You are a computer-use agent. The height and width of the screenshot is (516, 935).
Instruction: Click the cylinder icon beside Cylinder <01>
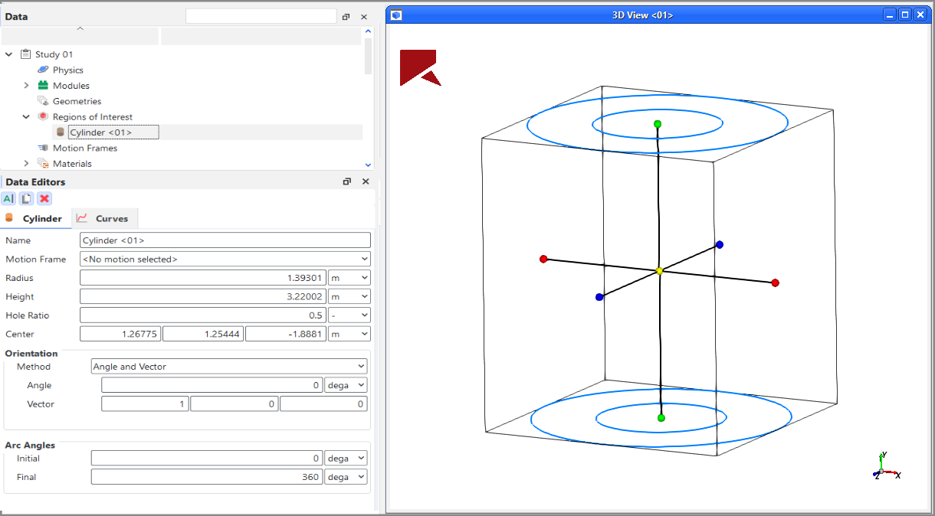(x=60, y=132)
